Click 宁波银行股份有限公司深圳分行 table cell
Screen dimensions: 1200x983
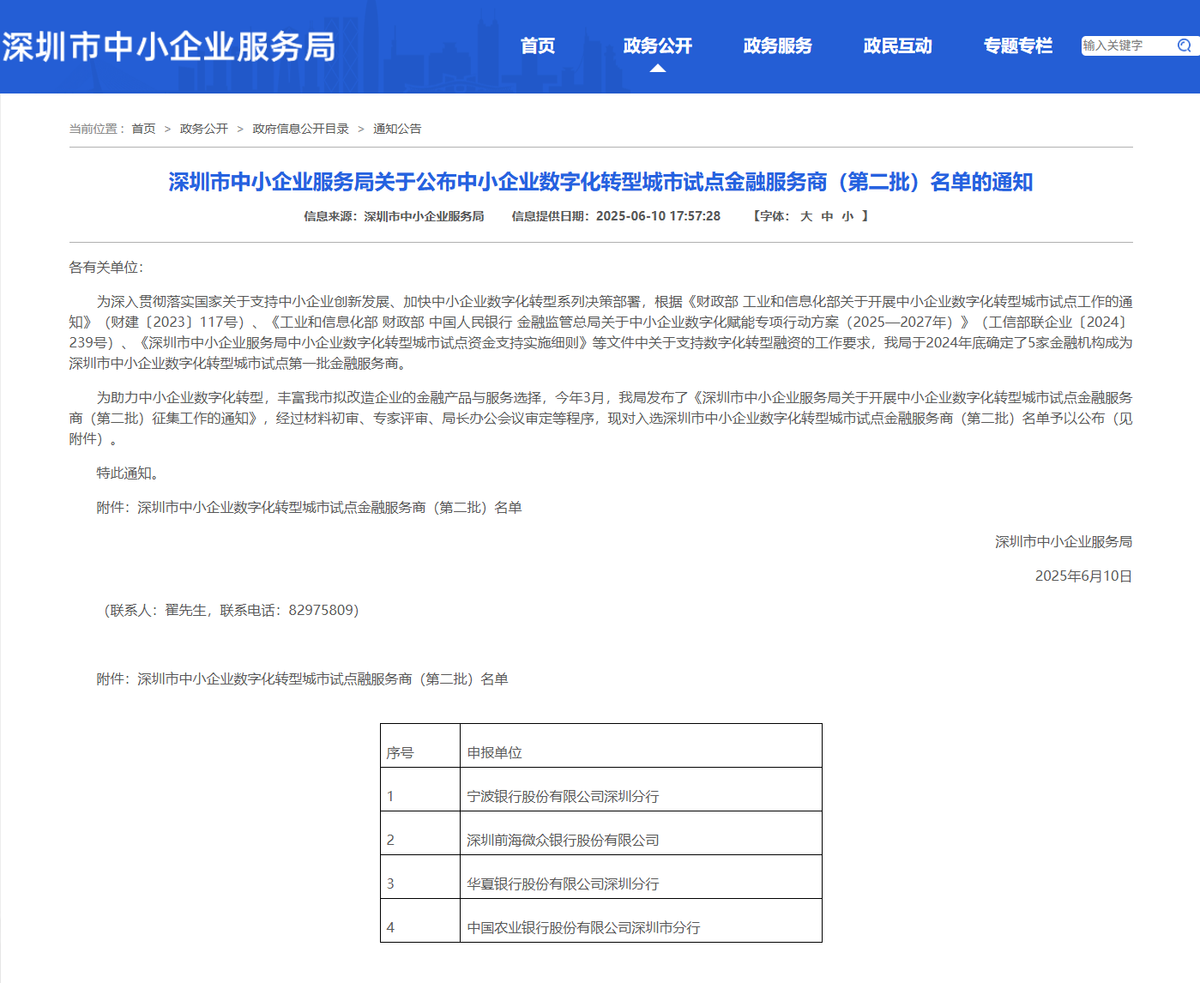pos(563,796)
